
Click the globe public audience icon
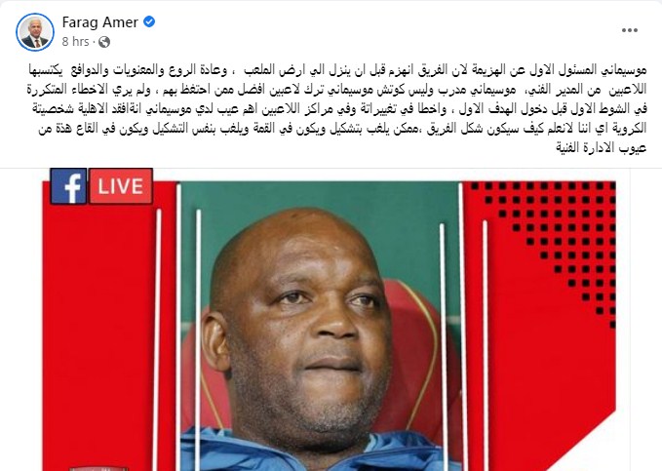point(104,42)
